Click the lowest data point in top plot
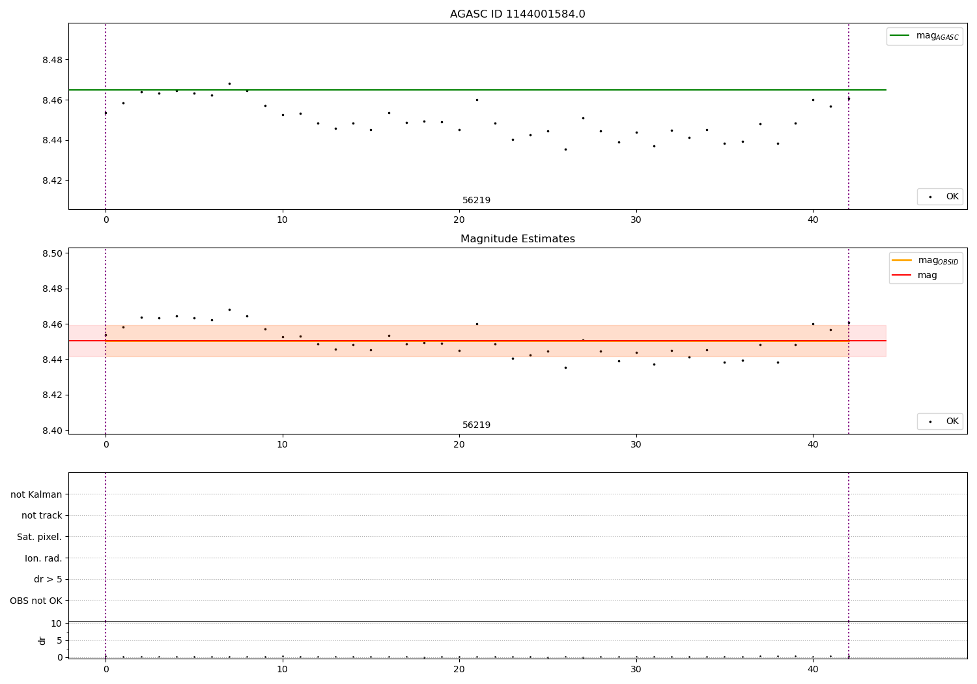 [565, 149]
